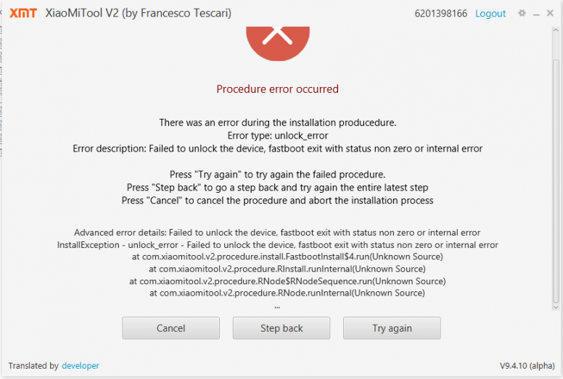
Task: Log out using the Logout link
Action: click(490, 14)
